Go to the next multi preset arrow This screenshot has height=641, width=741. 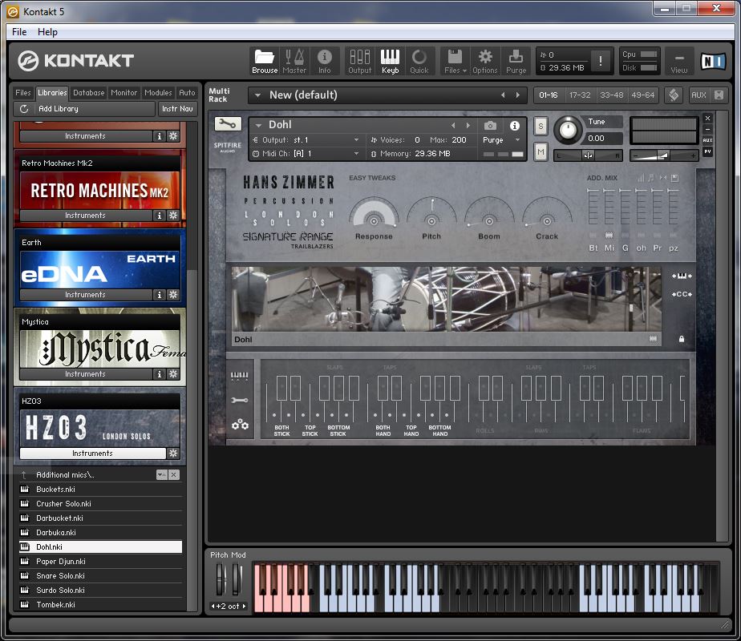(x=518, y=95)
